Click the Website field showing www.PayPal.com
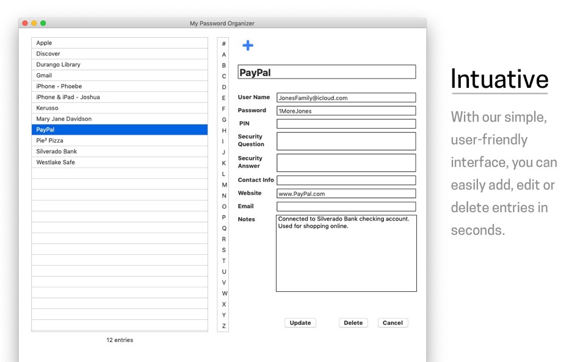Viewport: 580px width, 362px height. tap(346, 193)
